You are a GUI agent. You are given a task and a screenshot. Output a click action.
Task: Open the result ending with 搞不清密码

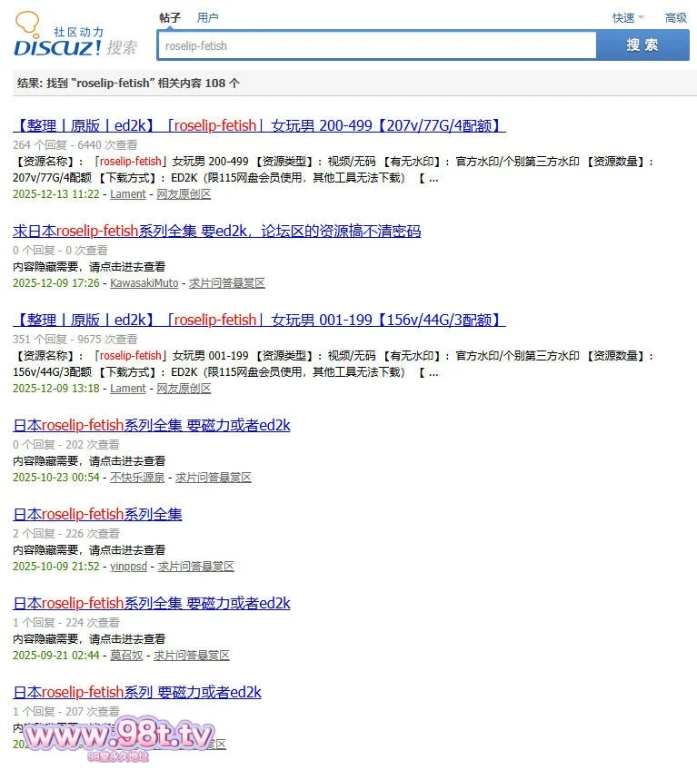(216, 231)
